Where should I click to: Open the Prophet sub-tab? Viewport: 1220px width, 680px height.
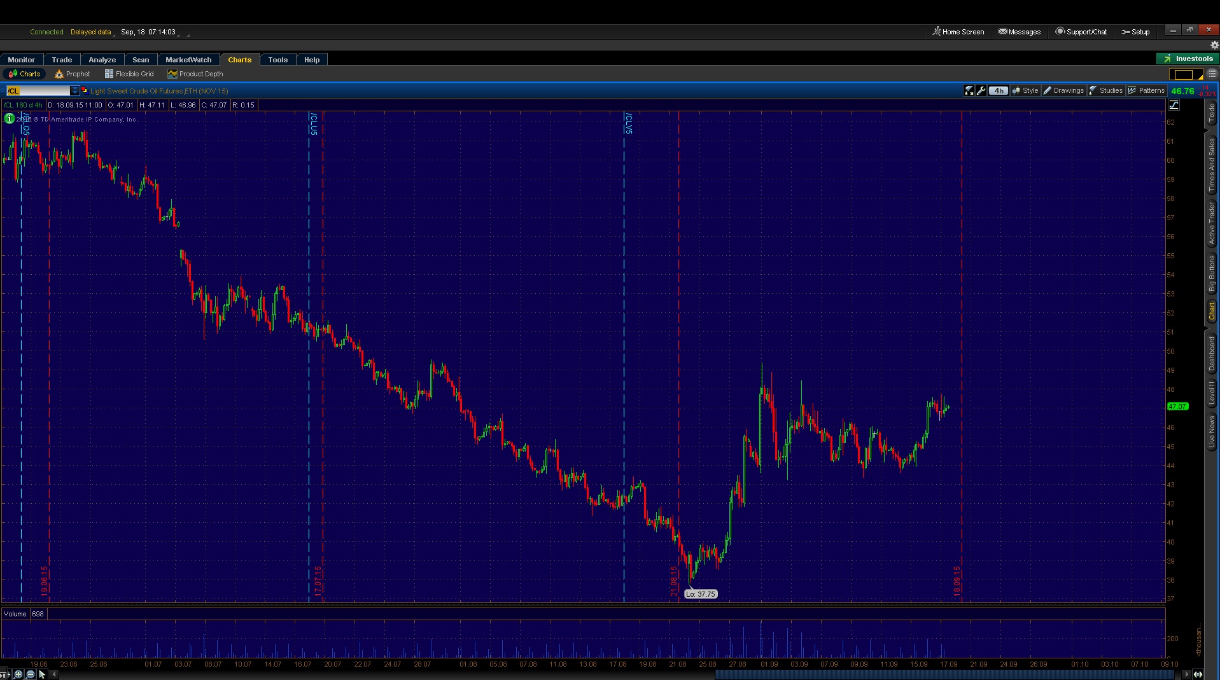point(73,74)
